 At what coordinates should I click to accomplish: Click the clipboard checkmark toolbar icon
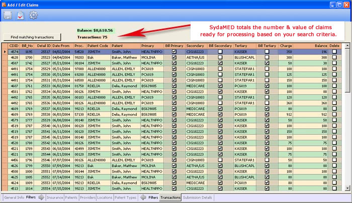(x=21, y=15)
